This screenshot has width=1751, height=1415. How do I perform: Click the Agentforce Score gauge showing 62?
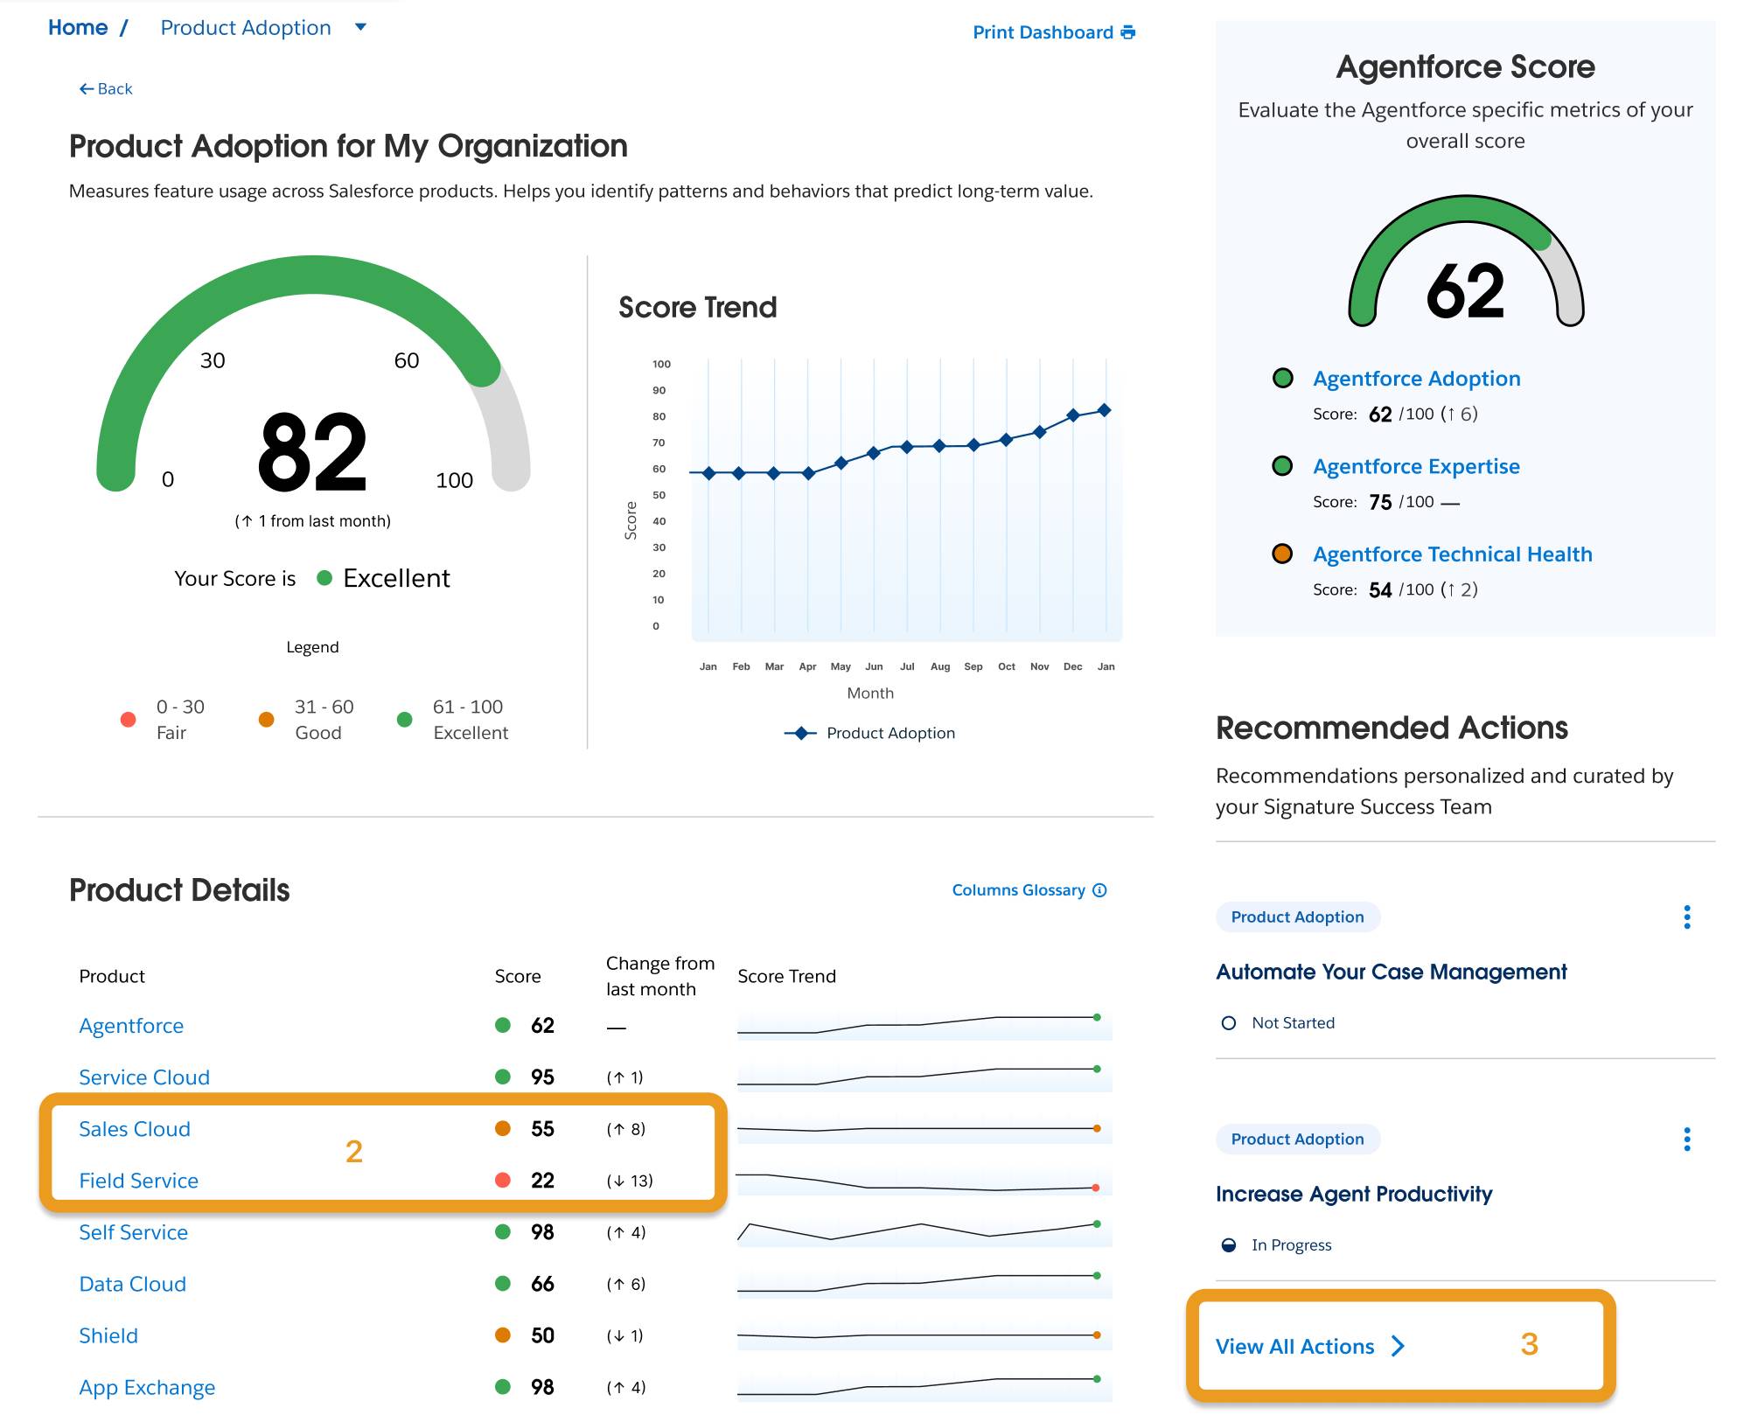click(1466, 262)
